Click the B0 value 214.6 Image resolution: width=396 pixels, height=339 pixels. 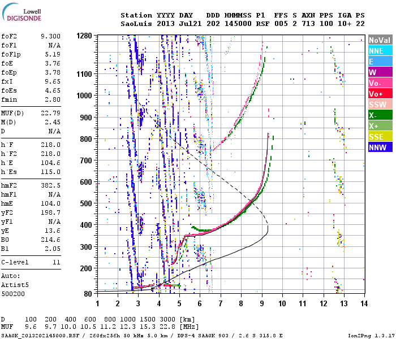click(x=50, y=240)
